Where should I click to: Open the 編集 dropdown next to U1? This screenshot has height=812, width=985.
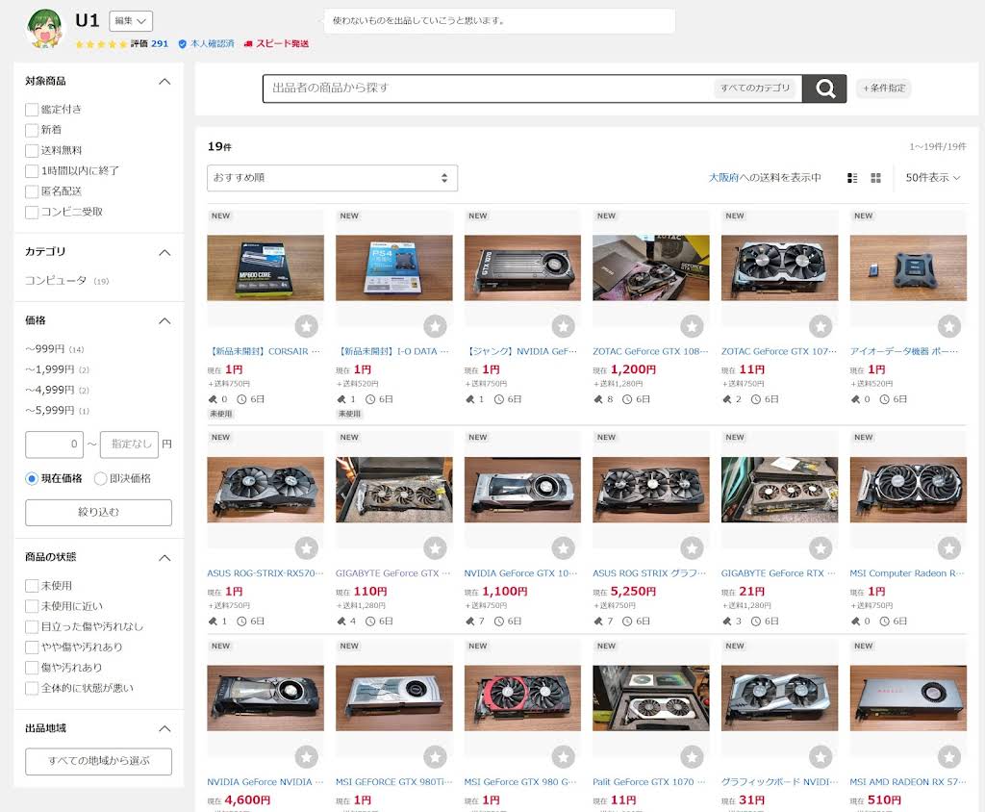point(131,21)
